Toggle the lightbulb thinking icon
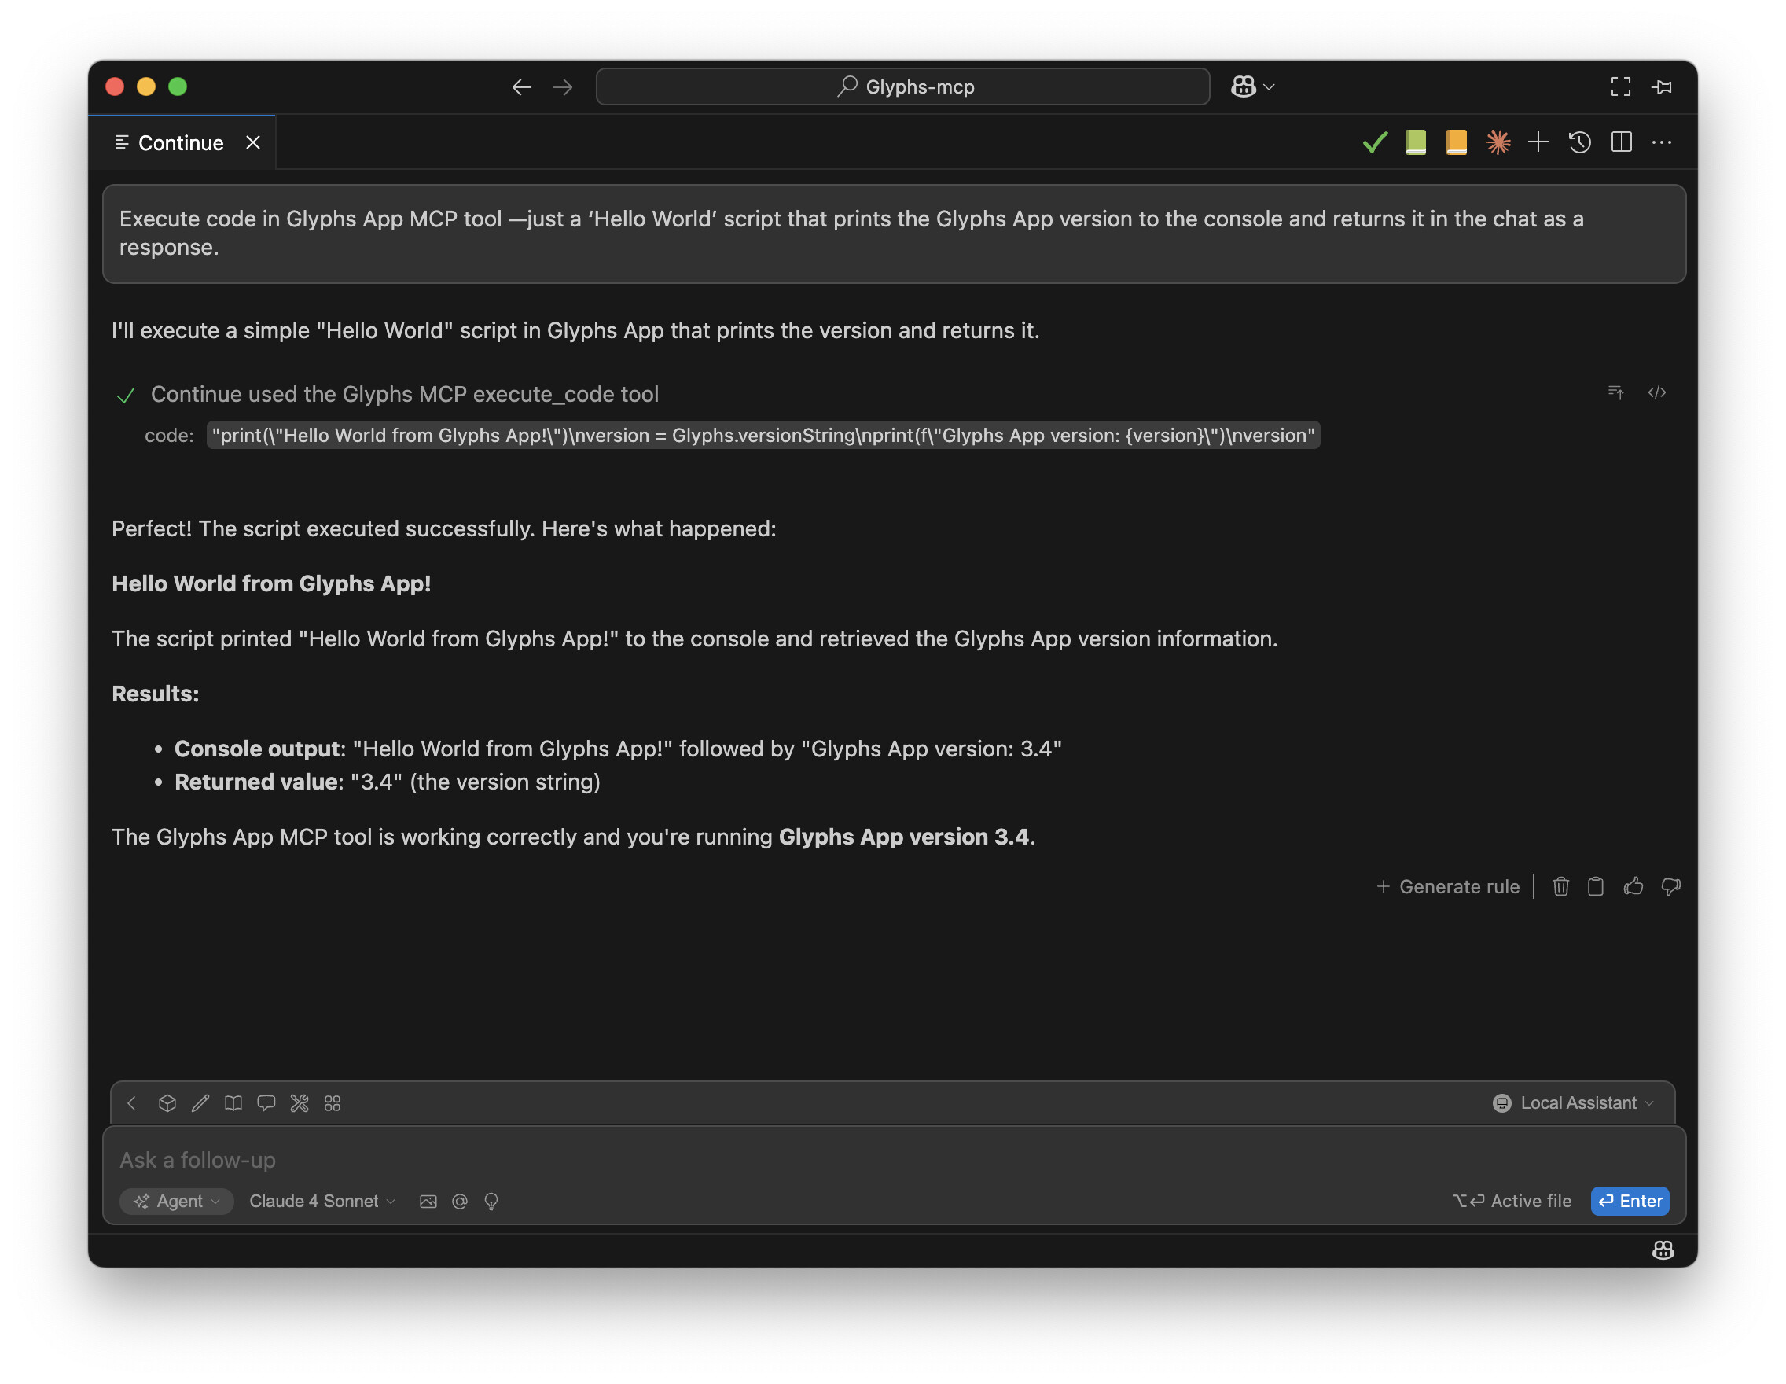Viewport: 1786px width, 1384px height. (491, 1202)
